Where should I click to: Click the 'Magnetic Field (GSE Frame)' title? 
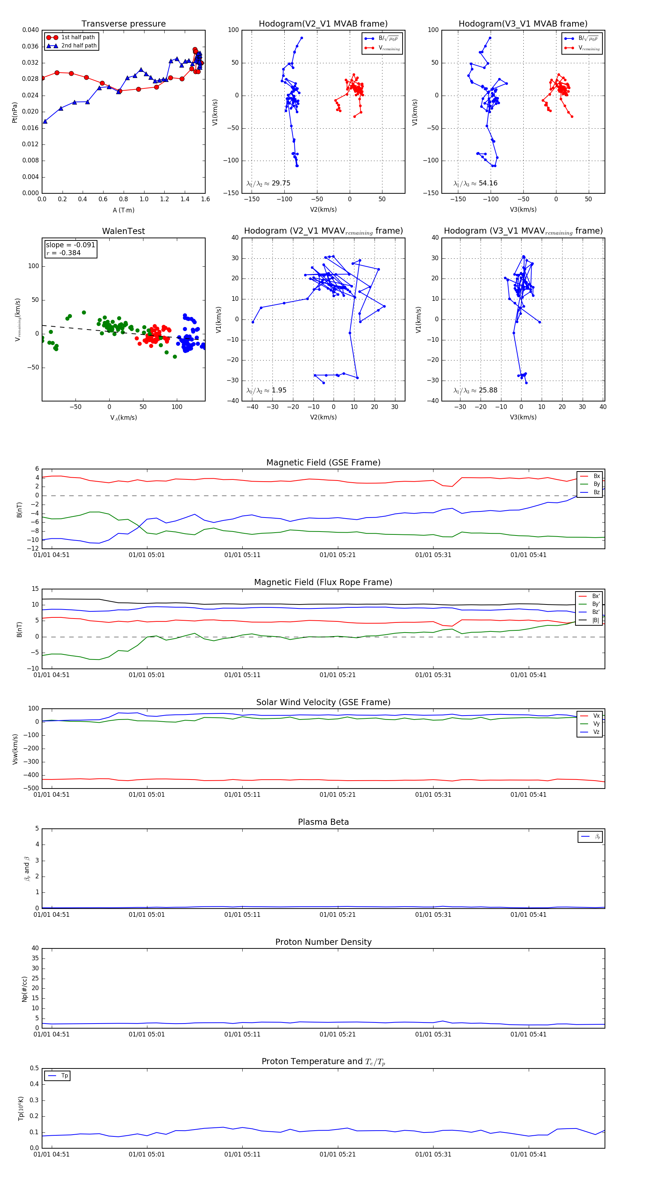(323, 463)
